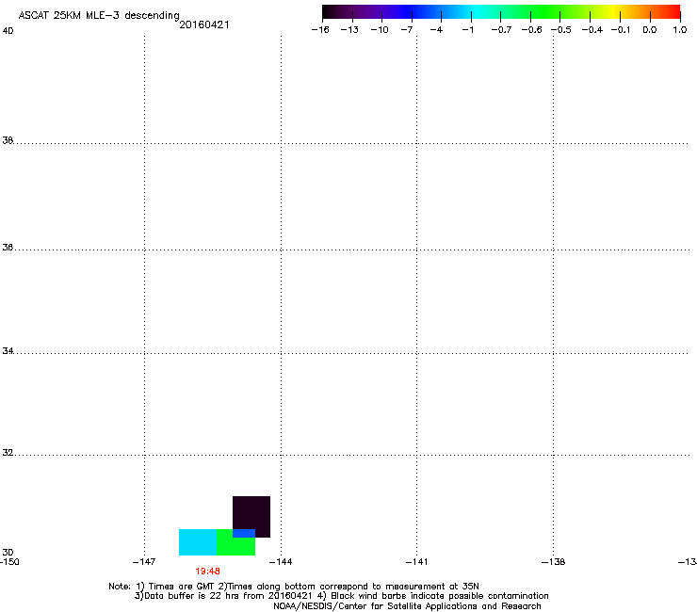Viewport: 697px width, 612px height.
Task: Click the -0.6 colorbar label
Action: tap(531, 30)
